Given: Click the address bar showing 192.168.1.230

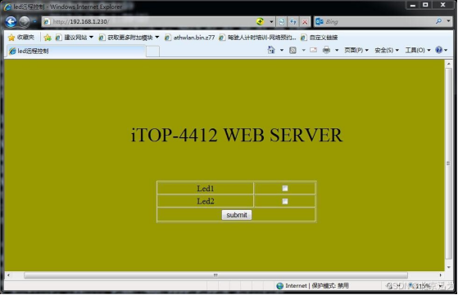Looking at the screenshot, I should click(148, 21).
